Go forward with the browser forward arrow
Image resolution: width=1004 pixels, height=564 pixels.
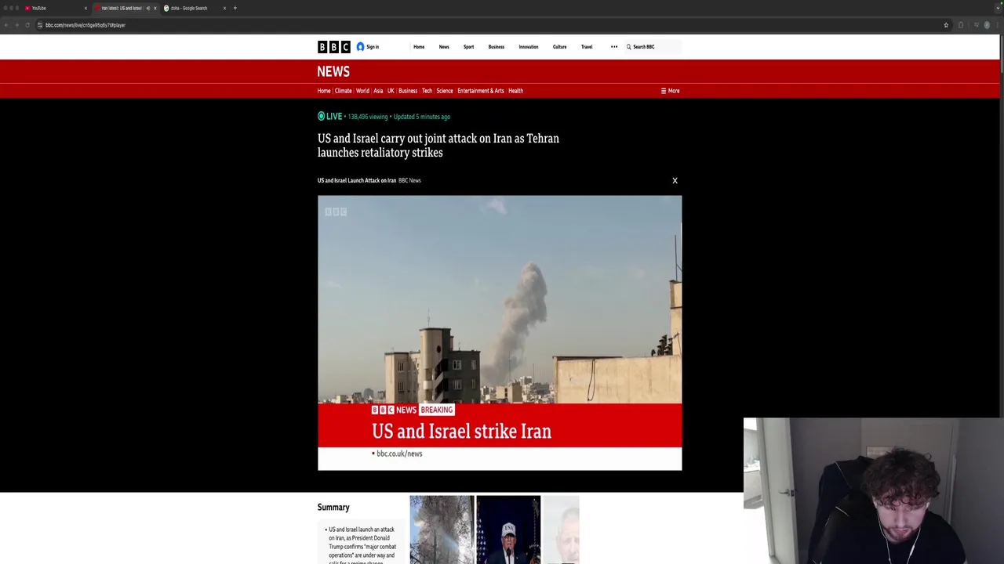tap(16, 25)
